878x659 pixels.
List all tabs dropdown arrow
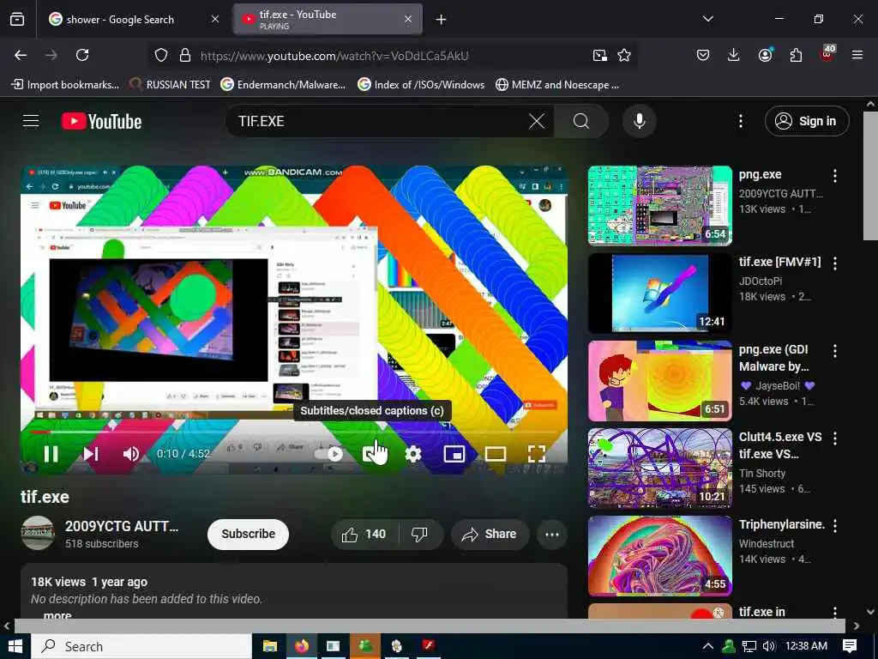point(707,19)
